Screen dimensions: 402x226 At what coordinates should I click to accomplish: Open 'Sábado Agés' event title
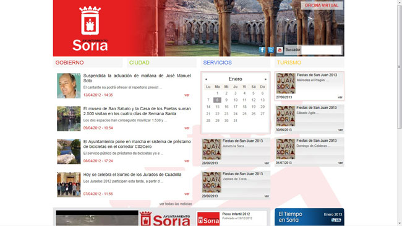[x=307, y=113]
